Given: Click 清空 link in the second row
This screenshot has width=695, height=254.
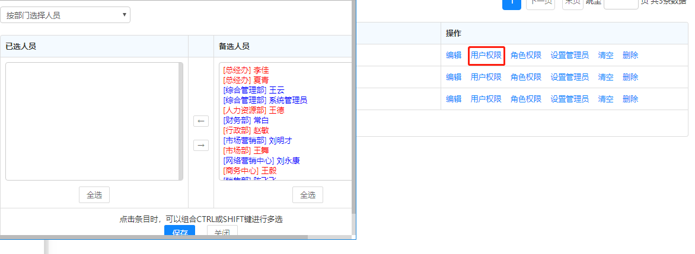Looking at the screenshot, I should 605,77.
